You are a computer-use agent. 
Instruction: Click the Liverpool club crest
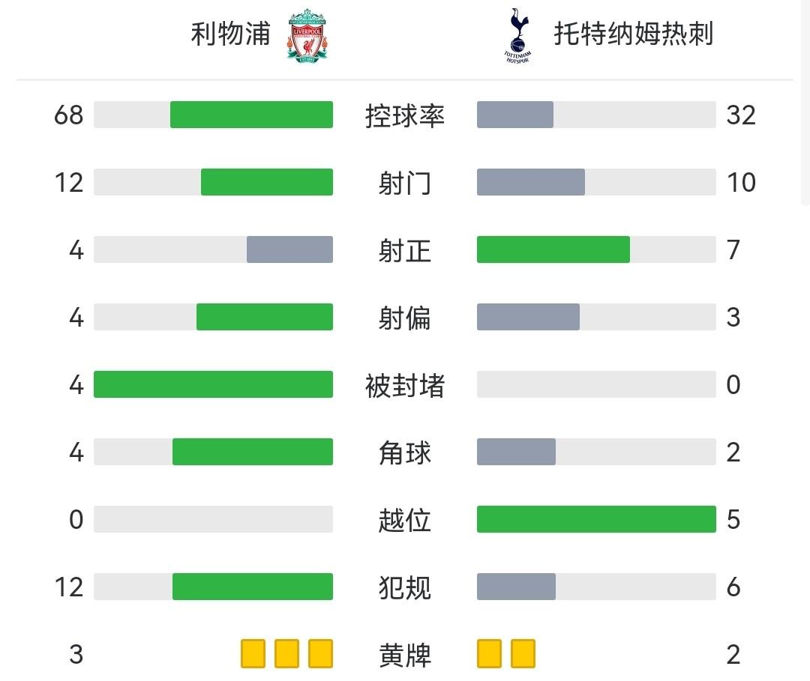point(306,34)
